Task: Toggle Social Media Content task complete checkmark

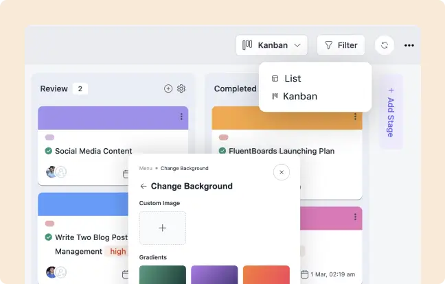Action: pyautogui.click(x=49, y=151)
